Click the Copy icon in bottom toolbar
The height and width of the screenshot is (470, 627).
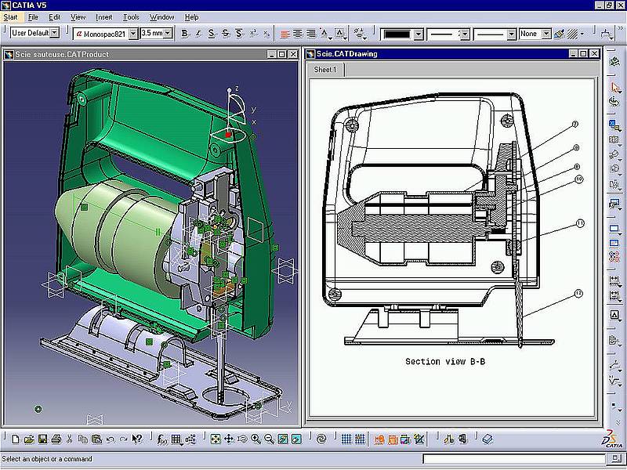83,439
